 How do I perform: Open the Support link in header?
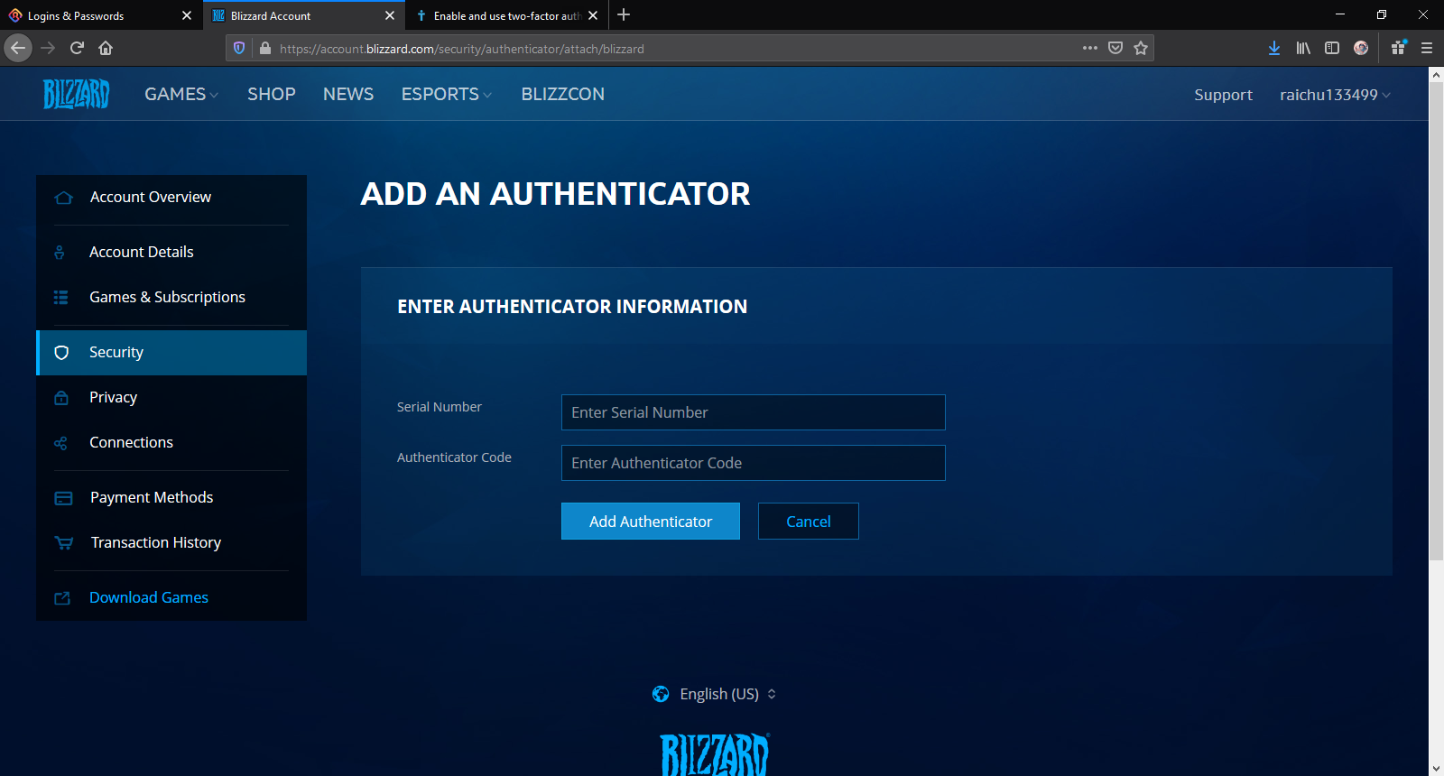pyautogui.click(x=1223, y=95)
